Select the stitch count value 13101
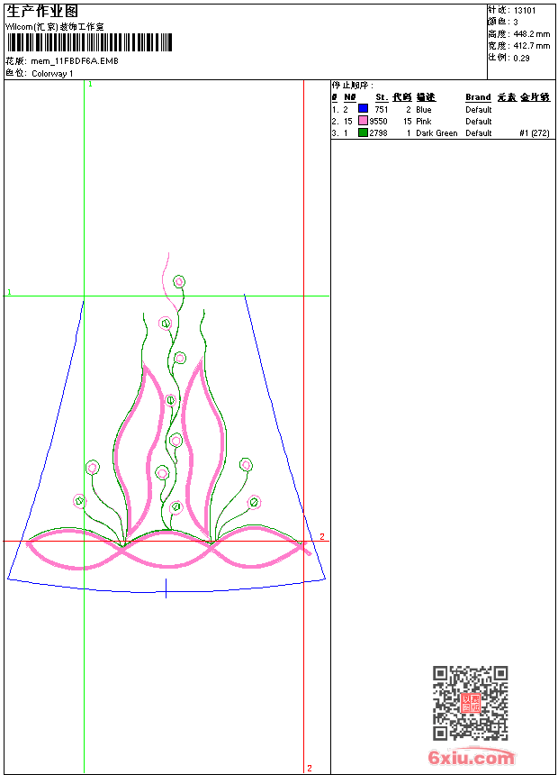Image resolution: width=558 pixels, height=775 pixels. pyautogui.click(x=525, y=11)
